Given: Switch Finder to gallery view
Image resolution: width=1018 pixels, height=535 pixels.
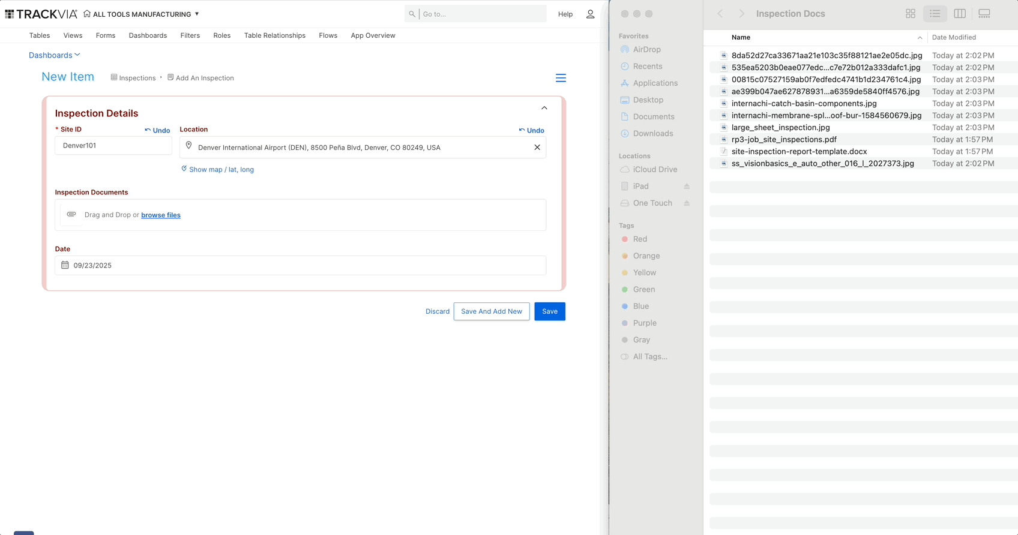Looking at the screenshot, I should (x=984, y=13).
